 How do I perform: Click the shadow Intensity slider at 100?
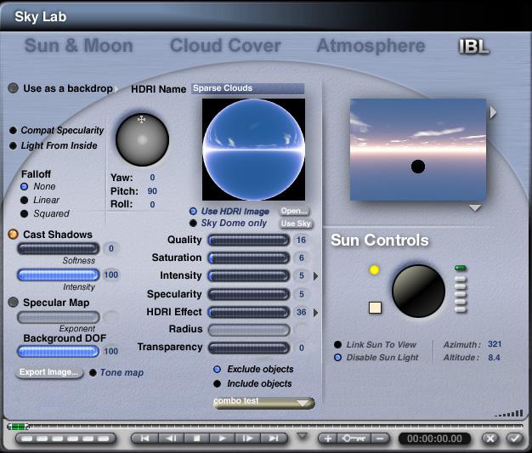pyautogui.click(x=59, y=275)
